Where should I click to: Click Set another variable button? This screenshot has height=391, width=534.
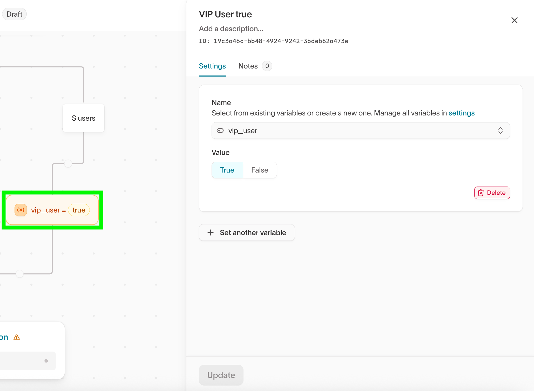pos(247,232)
